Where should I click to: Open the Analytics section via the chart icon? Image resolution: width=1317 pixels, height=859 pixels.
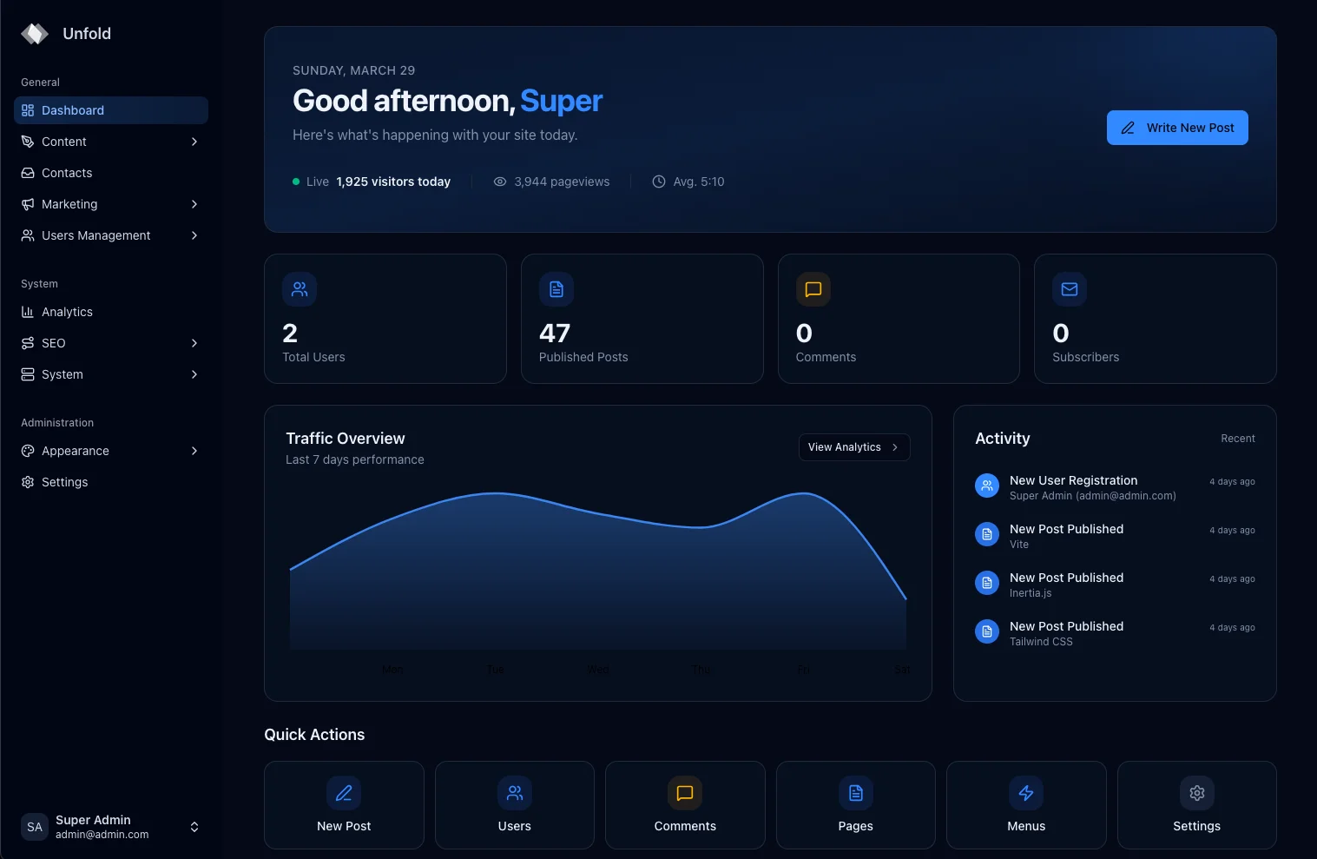point(27,312)
